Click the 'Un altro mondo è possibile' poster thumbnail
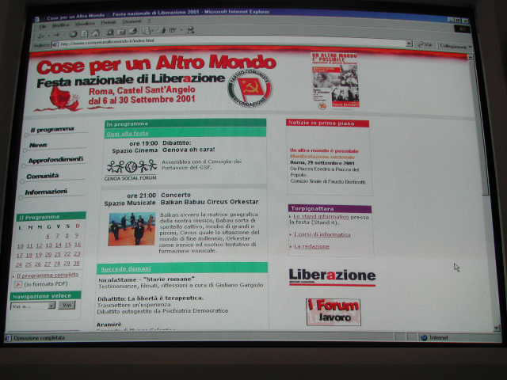The image size is (507, 380). click(x=335, y=80)
